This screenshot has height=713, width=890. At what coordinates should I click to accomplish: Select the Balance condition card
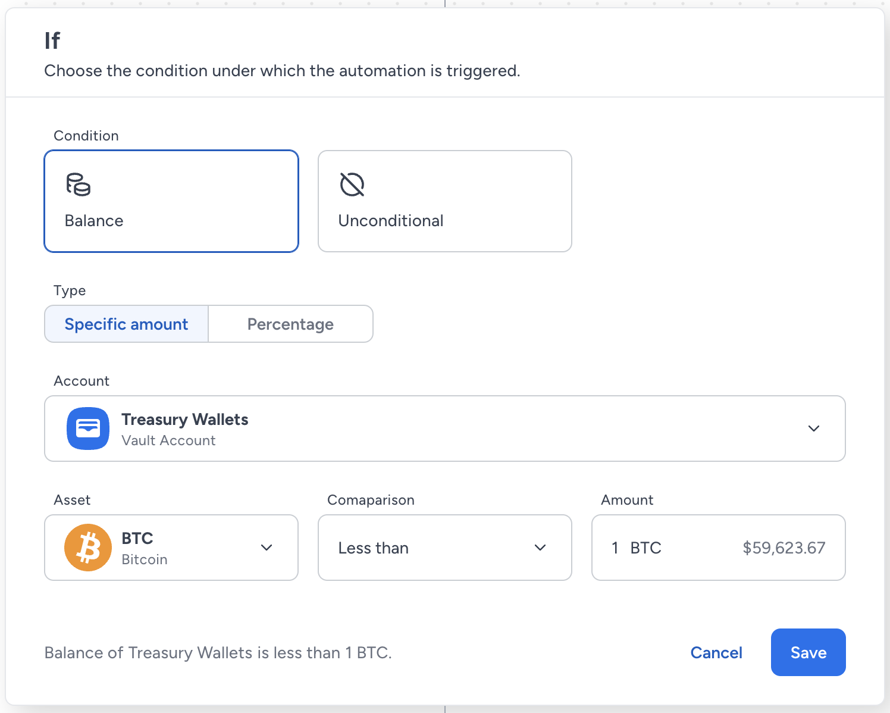click(x=171, y=201)
